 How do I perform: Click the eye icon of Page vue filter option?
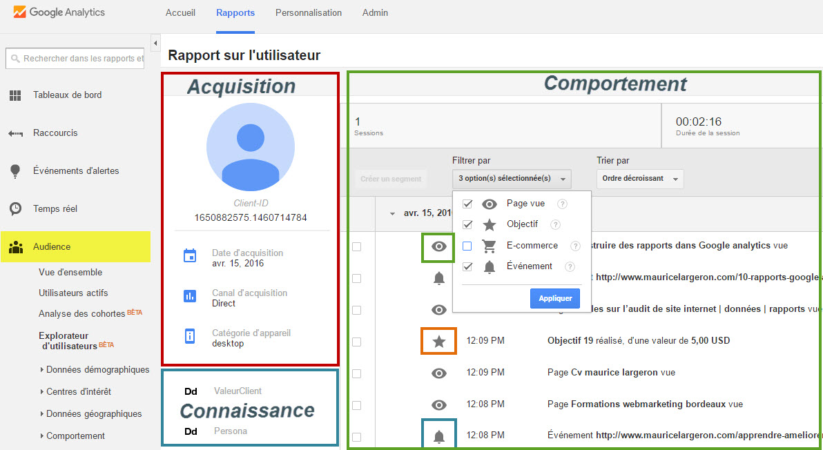pyautogui.click(x=490, y=204)
